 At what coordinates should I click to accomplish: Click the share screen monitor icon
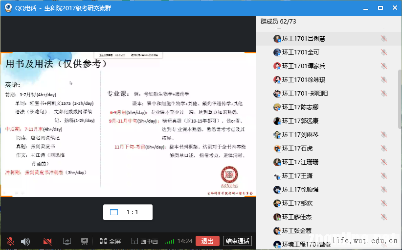(67, 241)
